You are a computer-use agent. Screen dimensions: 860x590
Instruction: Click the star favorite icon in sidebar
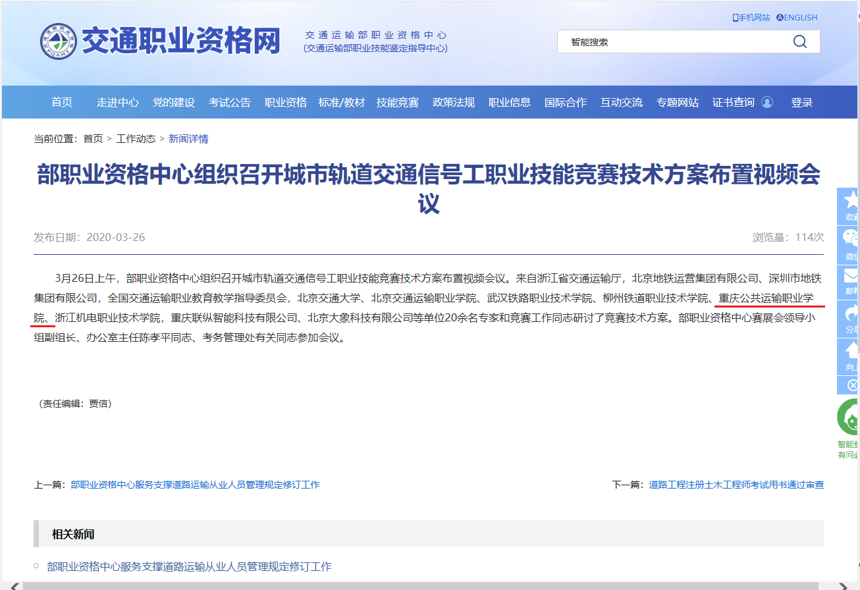pyautogui.click(x=851, y=201)
